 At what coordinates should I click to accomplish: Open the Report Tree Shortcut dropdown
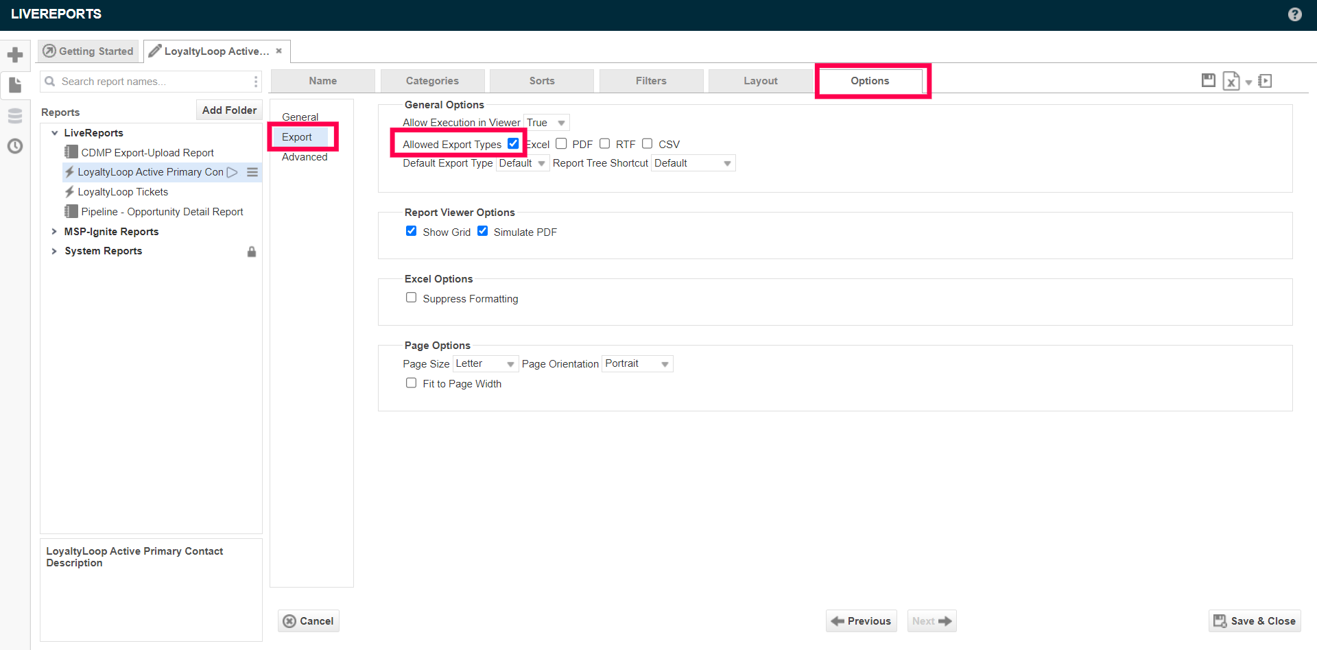(x=693, y=163)
